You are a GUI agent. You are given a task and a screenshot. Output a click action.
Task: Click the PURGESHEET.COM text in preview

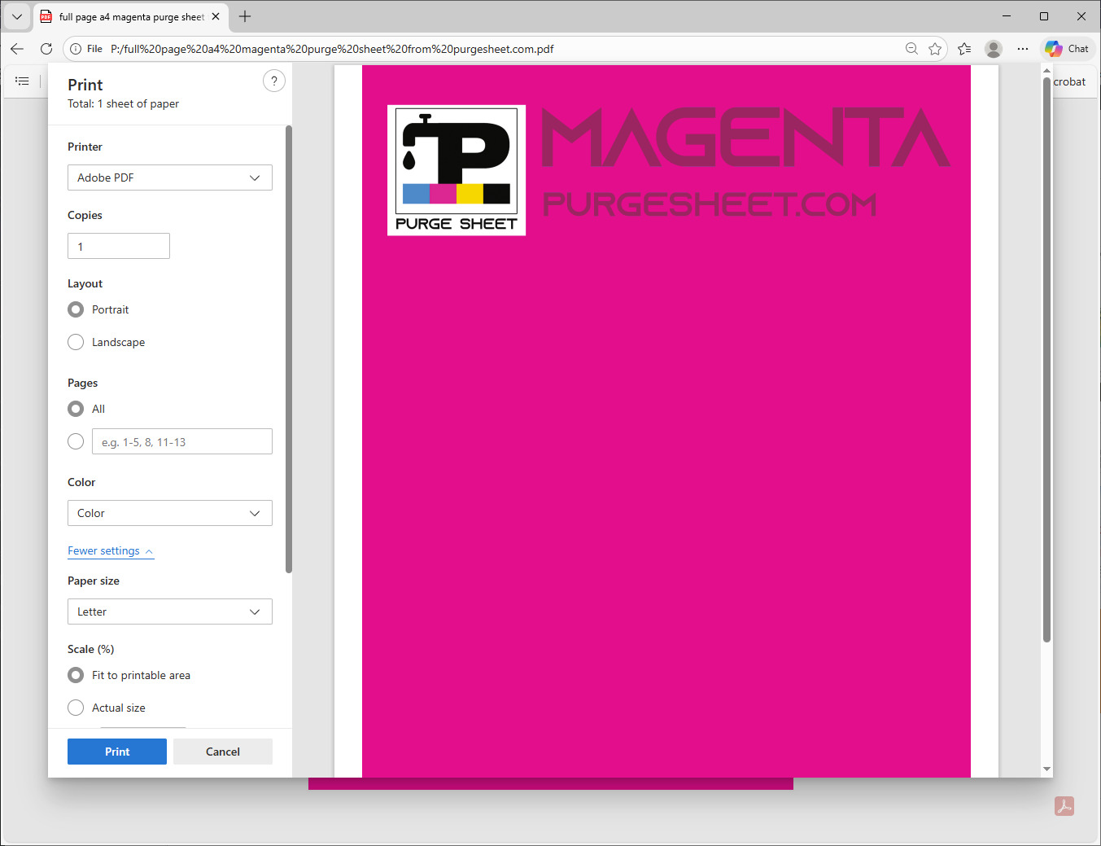[710, 204]
